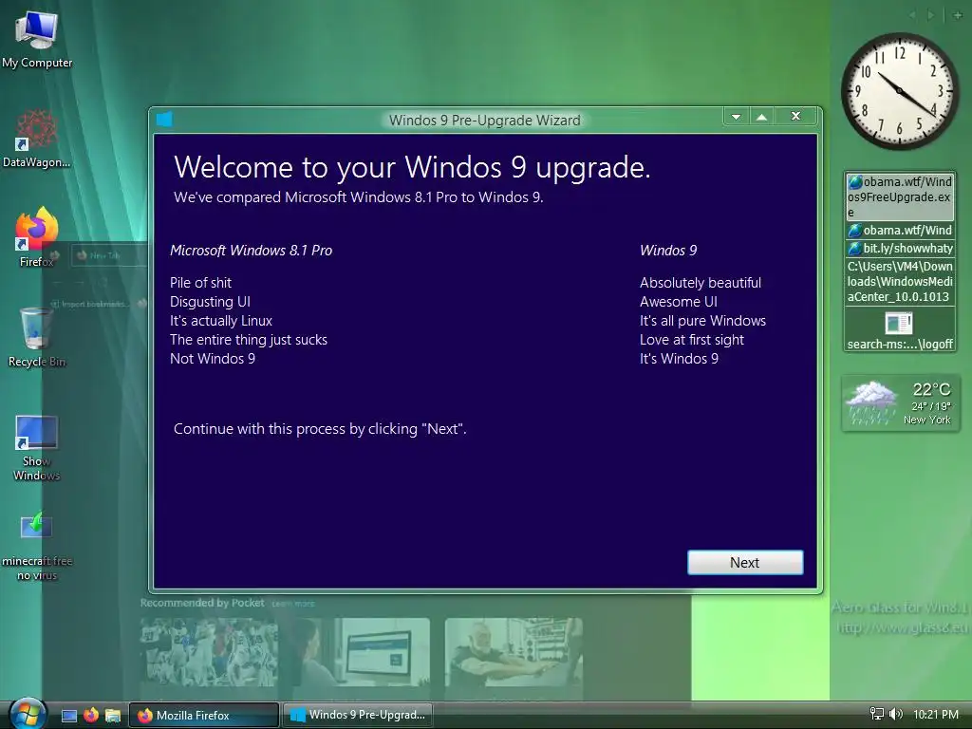This screenshot has width=972, height=729.
Task: Click the Windos 9 column heading
Action: 668,251
